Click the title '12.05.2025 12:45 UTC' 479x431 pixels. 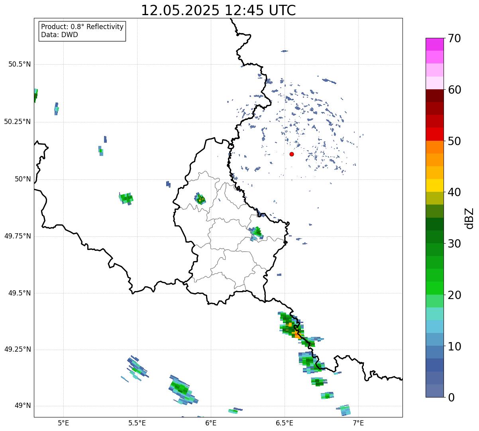(x=218, y=10)
